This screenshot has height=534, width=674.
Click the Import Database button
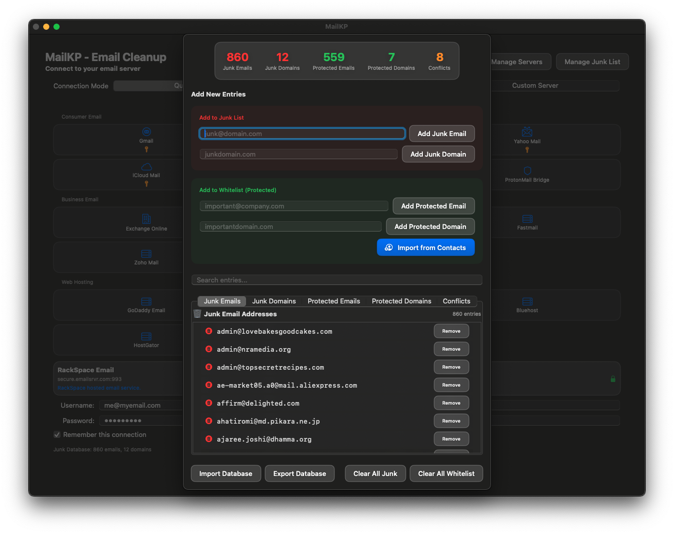coord(226,473)
